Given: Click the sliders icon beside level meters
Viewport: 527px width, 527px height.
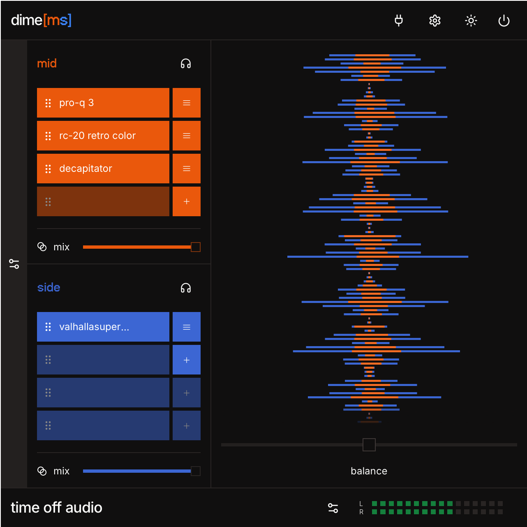Looking at the screenshot, I should click(x=333, y=508).
